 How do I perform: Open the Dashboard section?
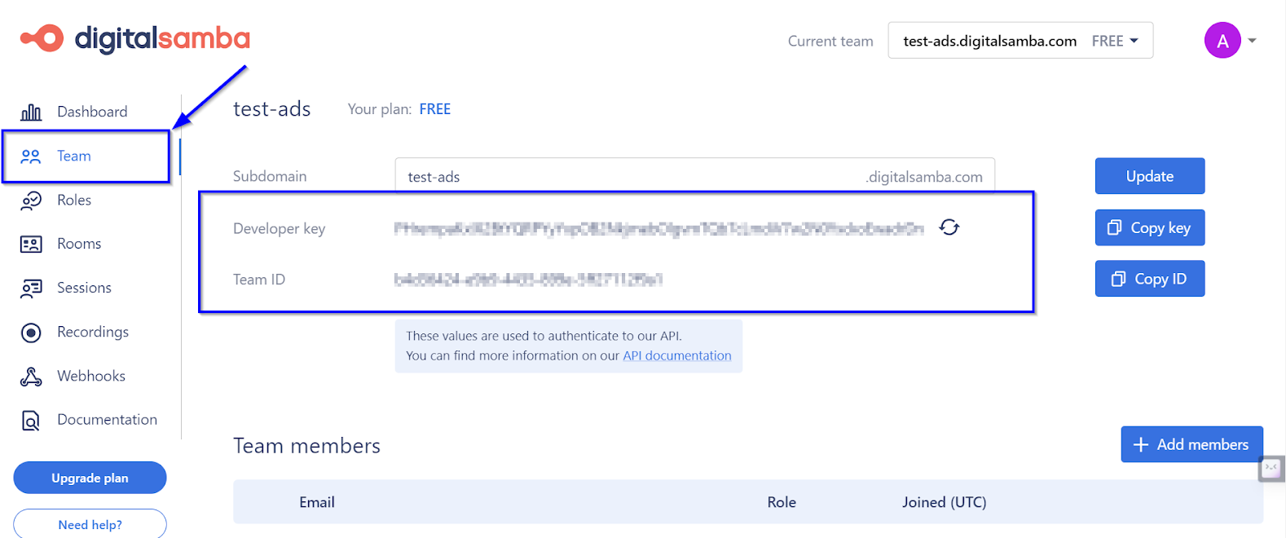(x=91, y=111)
